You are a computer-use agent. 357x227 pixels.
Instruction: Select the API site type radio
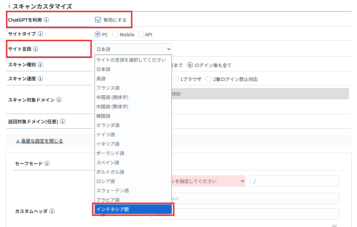pos(141,34)
